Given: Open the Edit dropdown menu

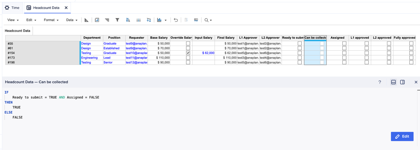Looking at the screenshot, I should pos(31,20).
